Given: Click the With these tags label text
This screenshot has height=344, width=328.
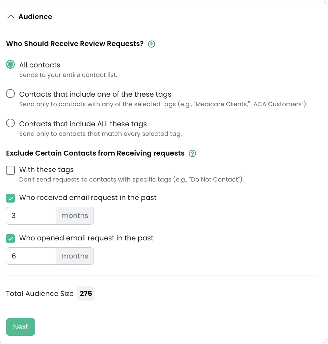Looking at the screenshot, I should (46, 170).
